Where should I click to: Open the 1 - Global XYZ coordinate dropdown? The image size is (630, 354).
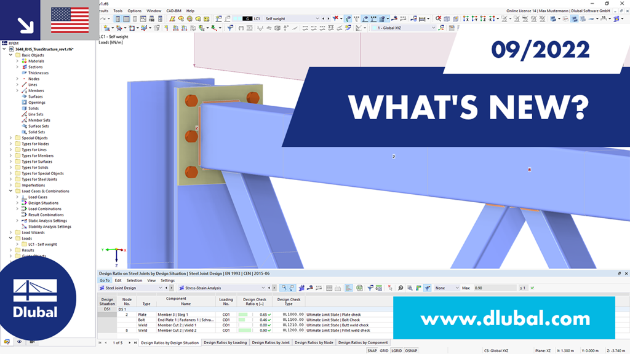[x=433, y=28]
